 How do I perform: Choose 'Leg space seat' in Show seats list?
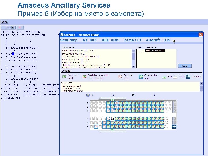pyautogui.click(x=74, y=62)
